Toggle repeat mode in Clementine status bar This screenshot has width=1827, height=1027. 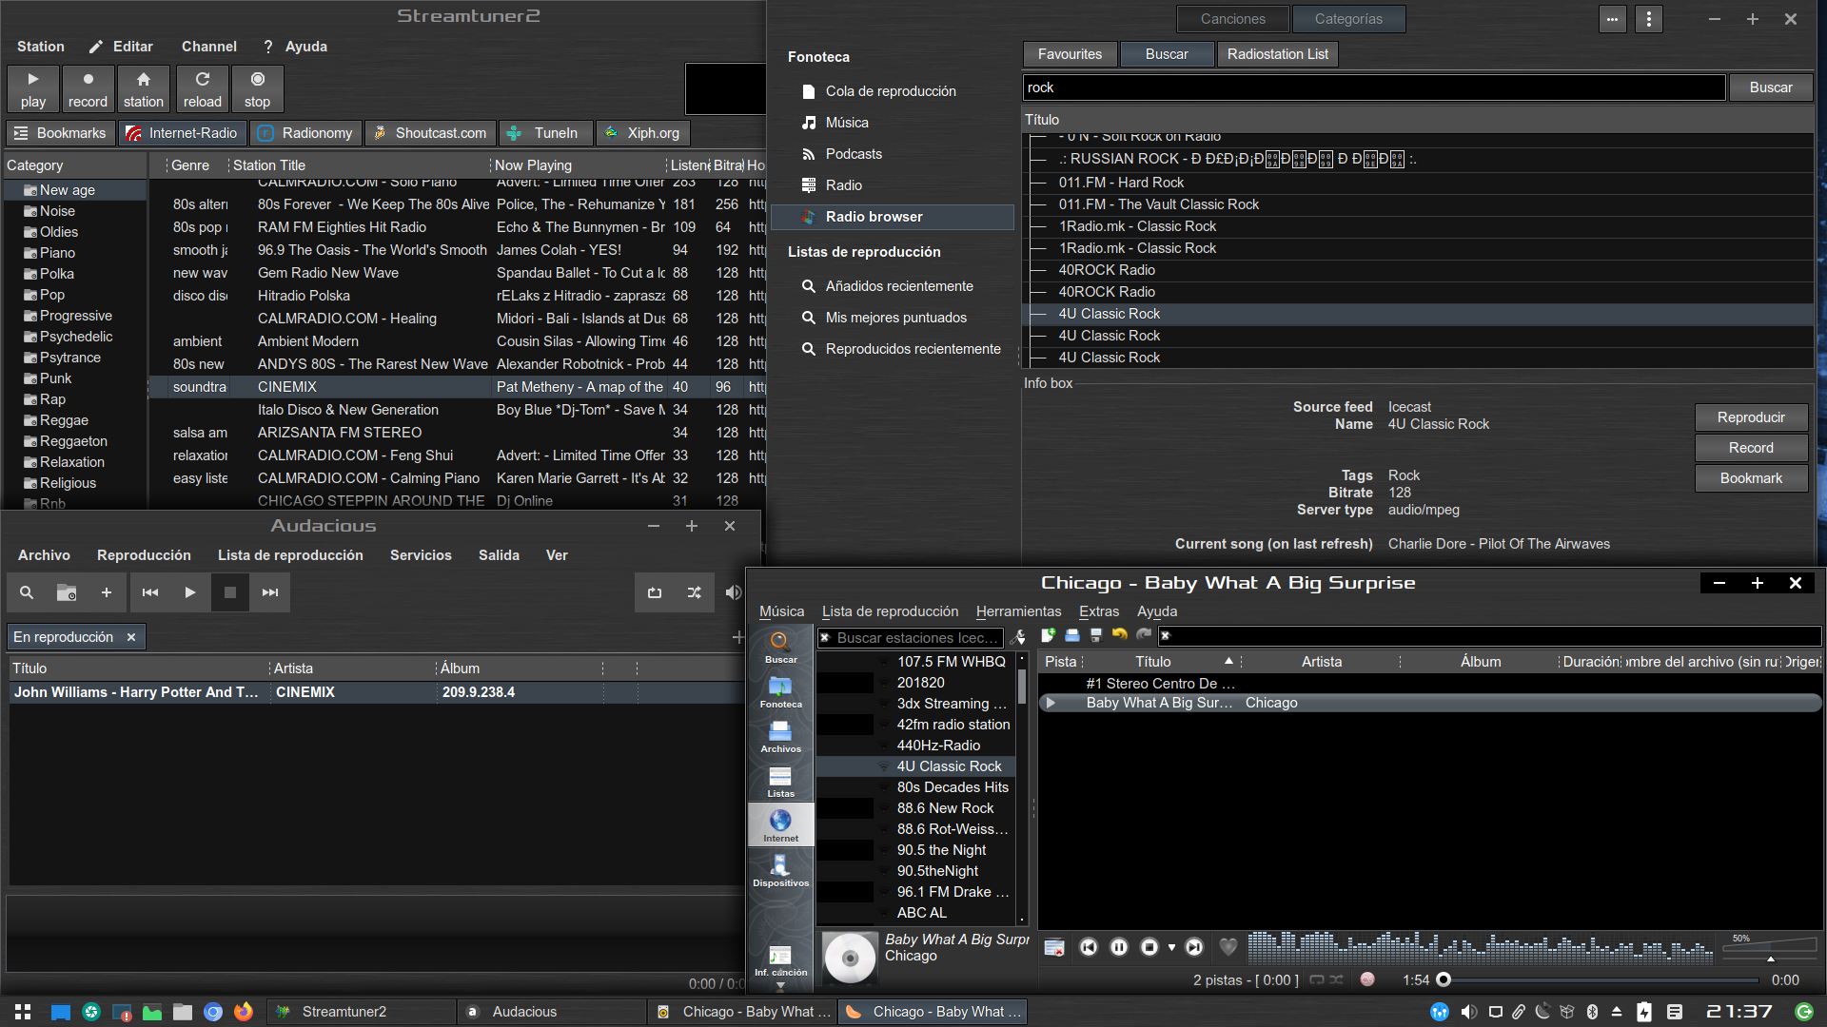coord(1317,979)
